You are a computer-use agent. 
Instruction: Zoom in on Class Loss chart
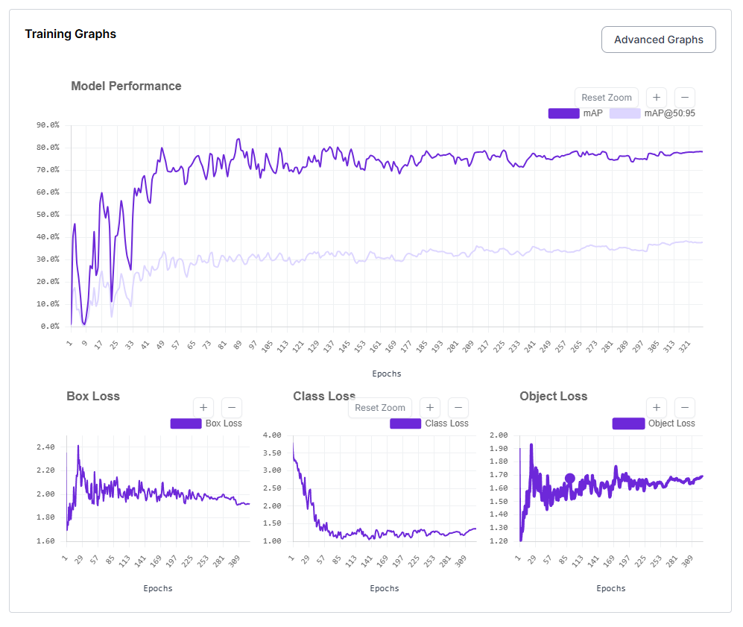point(430,408)
